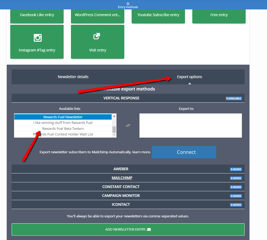This screenshot has height=240, width=267.
Task: Expand the Campaign Monitor export section
Action: [x=128, y=196]
